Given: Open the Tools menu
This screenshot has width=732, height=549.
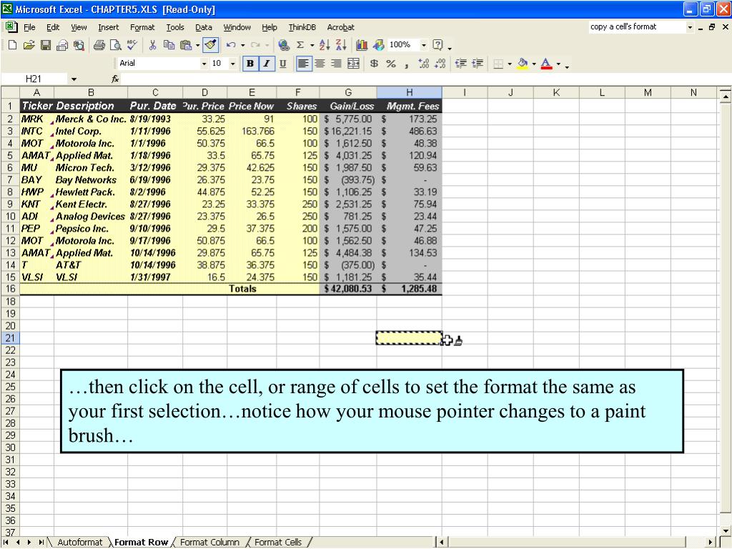Looking at the screenshot, I should coord(175,28).
